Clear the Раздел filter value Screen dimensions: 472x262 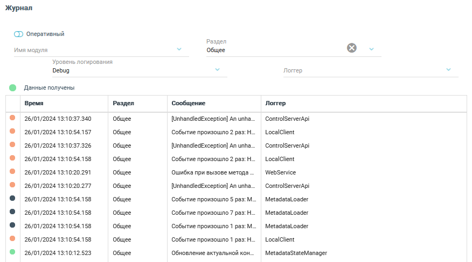coord(351,48)
